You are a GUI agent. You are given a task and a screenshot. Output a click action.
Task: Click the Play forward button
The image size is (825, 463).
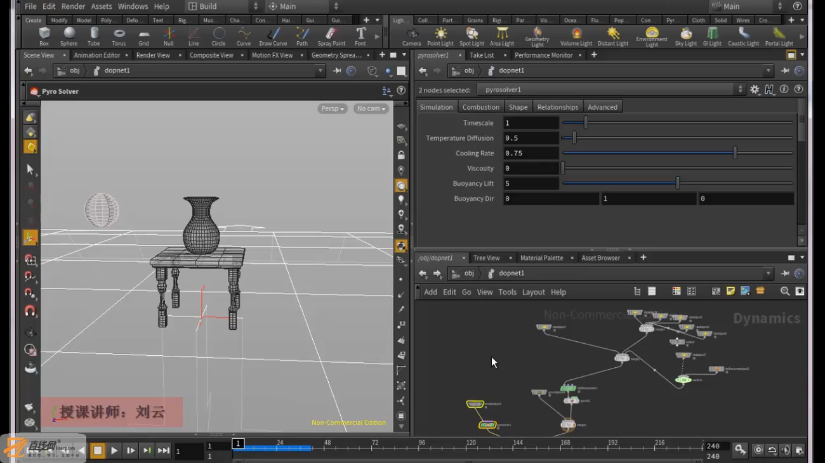(x=114, y=451)
